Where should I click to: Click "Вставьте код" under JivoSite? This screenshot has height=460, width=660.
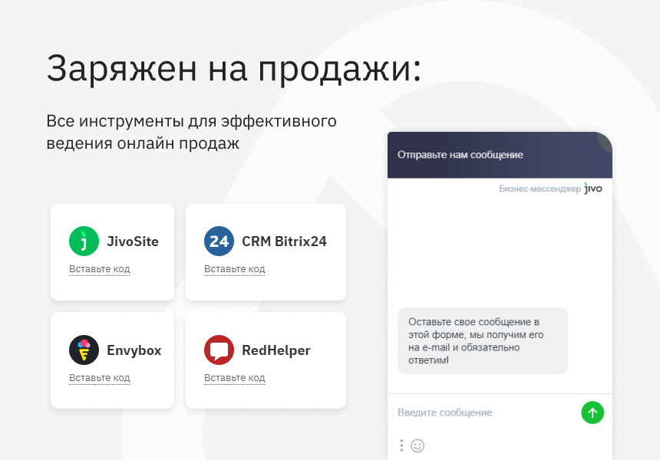pyautogui.click(x=100, y=269)
